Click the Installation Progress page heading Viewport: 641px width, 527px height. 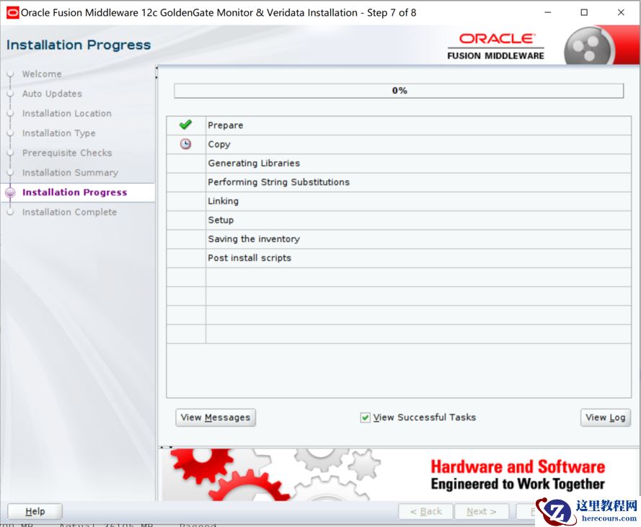tap(79, 45)
